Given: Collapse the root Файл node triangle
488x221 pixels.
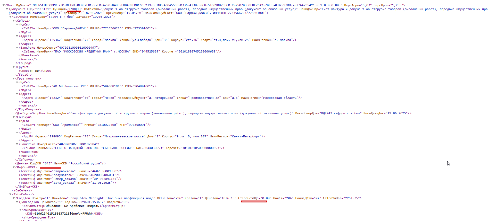Looking at the screenshot, I should tap(4, 5).
